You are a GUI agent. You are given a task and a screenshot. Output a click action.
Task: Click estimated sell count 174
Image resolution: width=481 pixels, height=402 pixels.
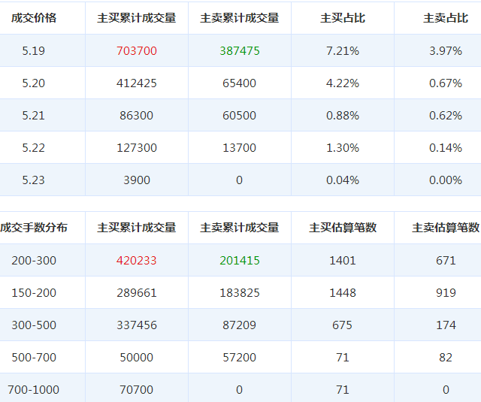click(446, 325)
